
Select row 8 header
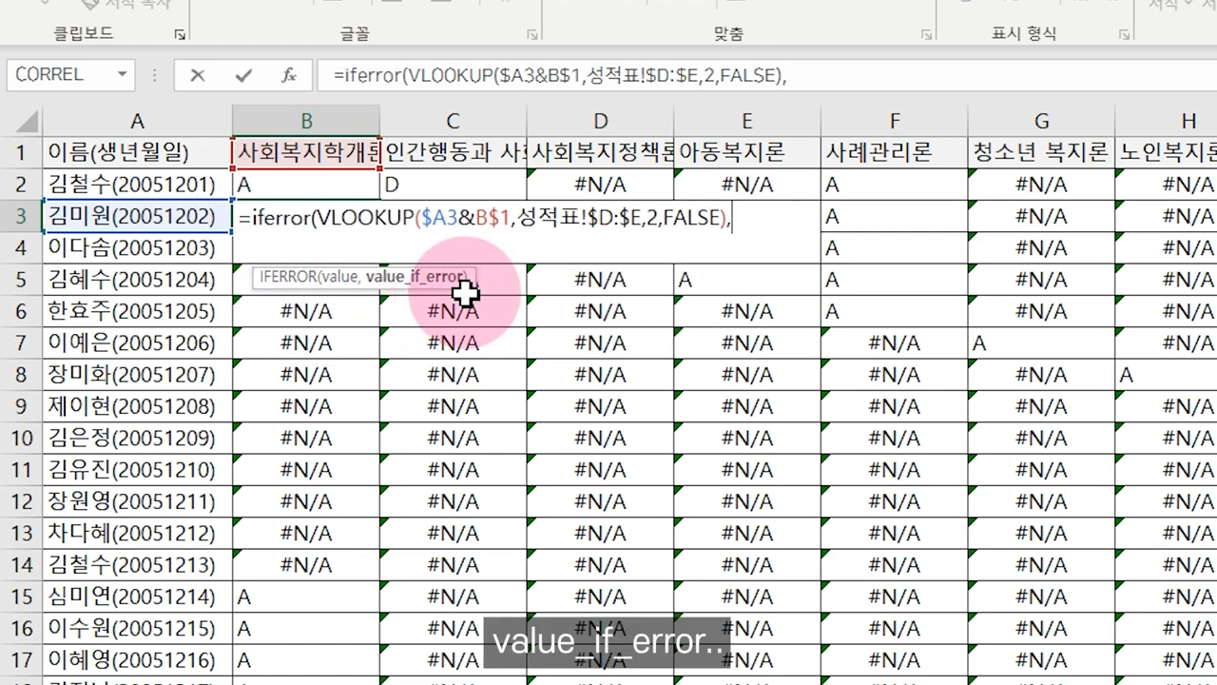pyautogui.click(x=21, y=375)
